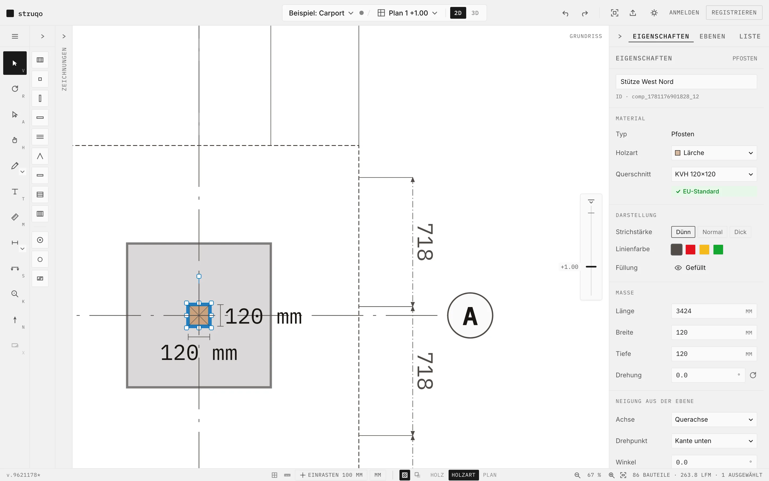Image resolution: width=769 pixels, height=481 pixels.
Task: Open the Holzart Lärche dropdown
Action: (714, 153)
